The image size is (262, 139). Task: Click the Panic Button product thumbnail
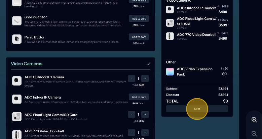[x=17, y=39]
